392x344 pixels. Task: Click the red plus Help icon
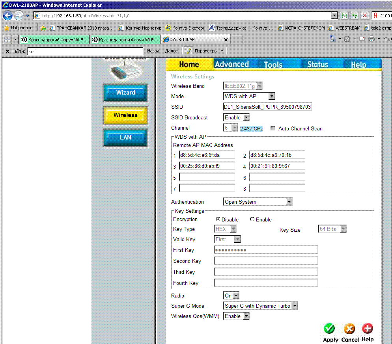[x=368, y=329]
